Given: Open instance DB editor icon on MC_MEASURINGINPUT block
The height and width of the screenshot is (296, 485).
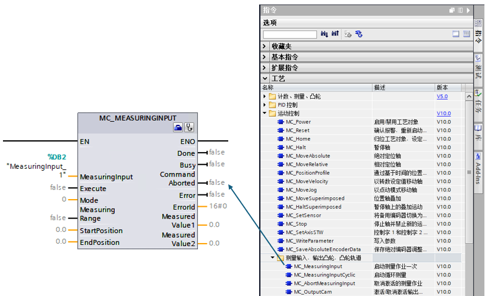Looking at the screenshot, I should point(178,127).
